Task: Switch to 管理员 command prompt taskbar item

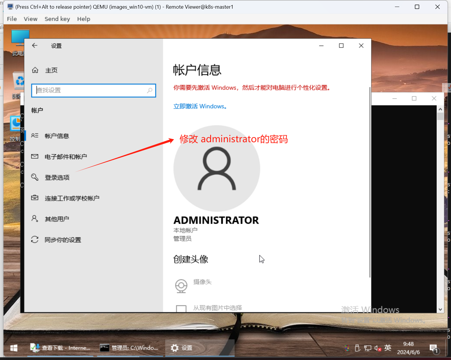Action: (x=129, y=348)
